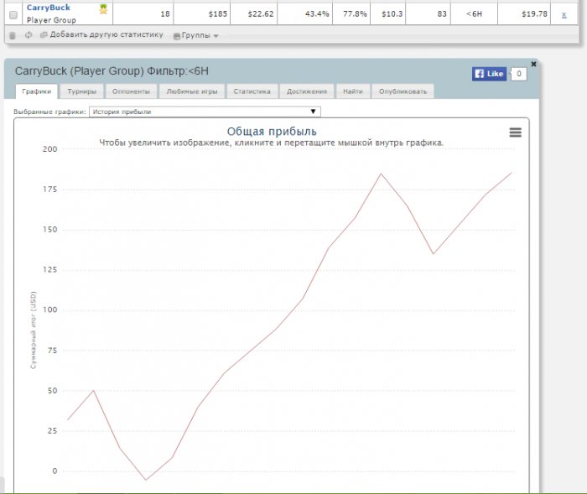Image resolution: width=587 pixels, height=494 pixels.
Task: Open the 'Достижения' tab
Action: click(308, 91)
